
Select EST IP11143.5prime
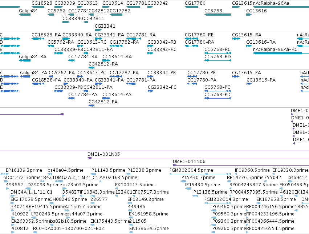pos(108,170)
